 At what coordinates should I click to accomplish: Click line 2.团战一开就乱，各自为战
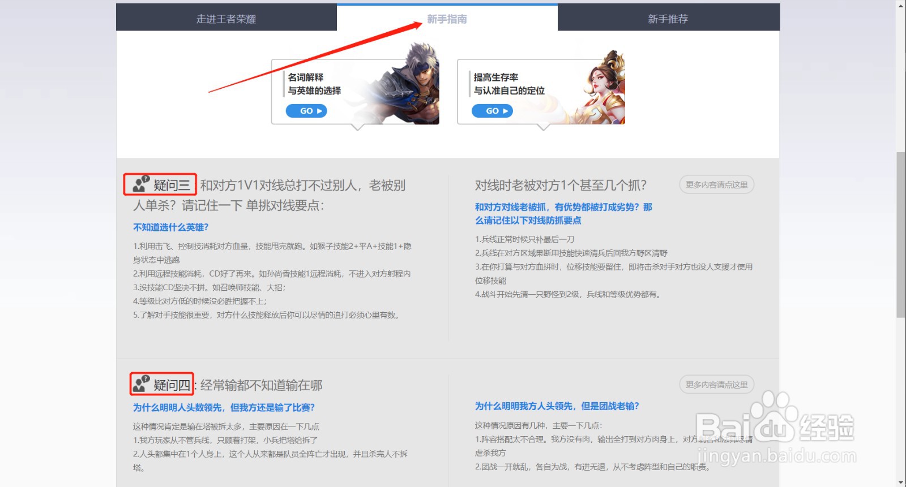coord(592,467)
